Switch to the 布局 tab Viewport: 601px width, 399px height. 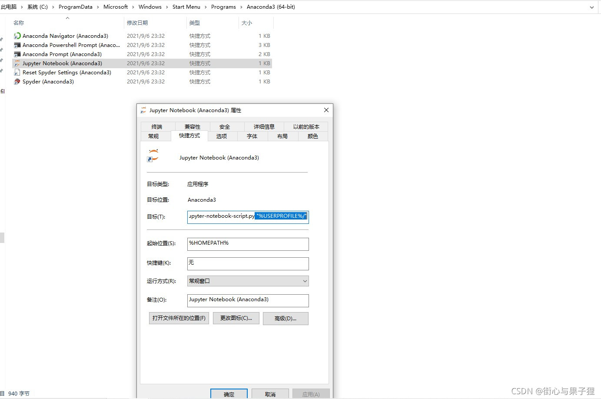282,136
